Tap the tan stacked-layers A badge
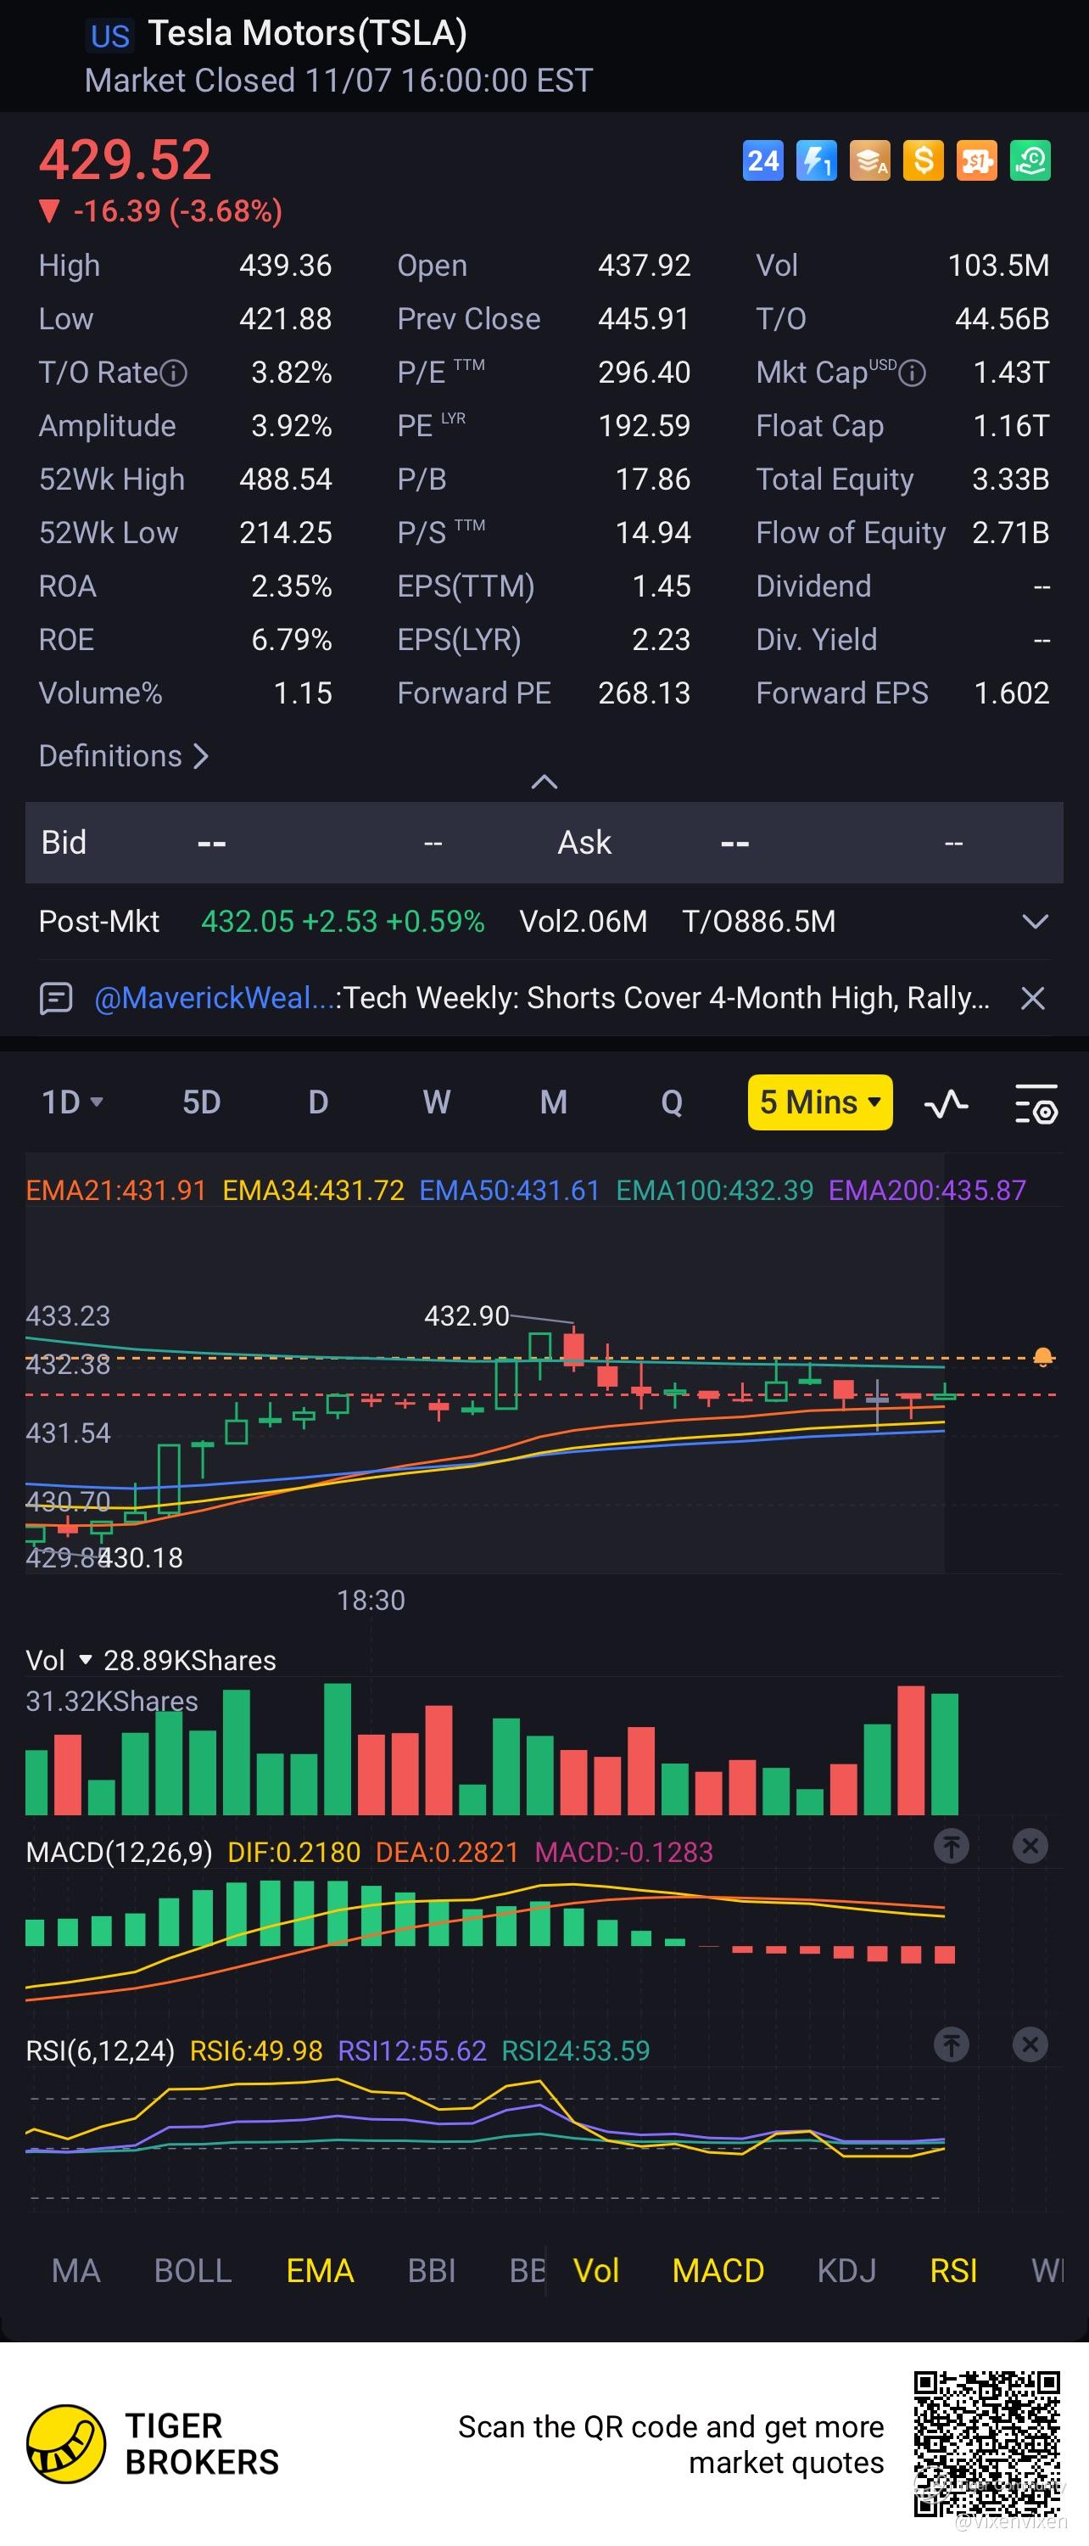 [x=870, y=160]
